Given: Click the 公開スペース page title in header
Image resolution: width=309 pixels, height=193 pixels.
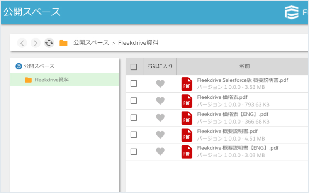Looking at the screenshot, I should [32, 12].
